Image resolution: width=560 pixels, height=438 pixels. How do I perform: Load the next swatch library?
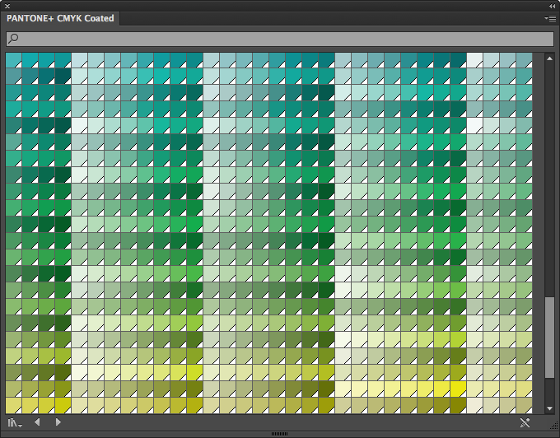click(x=58, y=422)
